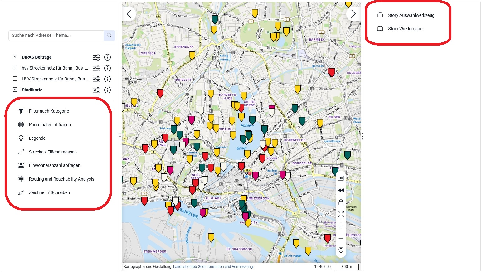Open Story Wiedergabe
The height and width of the screenshot is (272, 482).
coord(405,29)
